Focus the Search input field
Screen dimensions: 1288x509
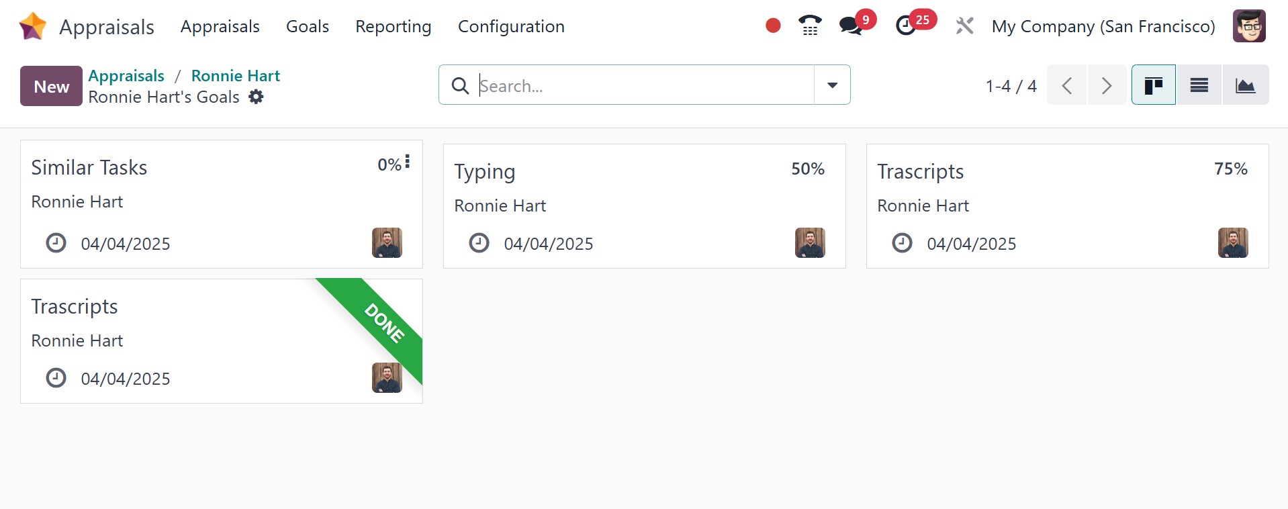[x=643, y=85]
